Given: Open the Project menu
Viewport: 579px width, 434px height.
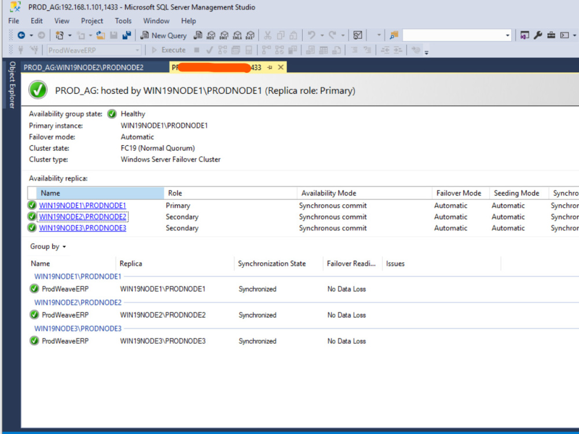Looking at the screenshot, I should [92, 21].
